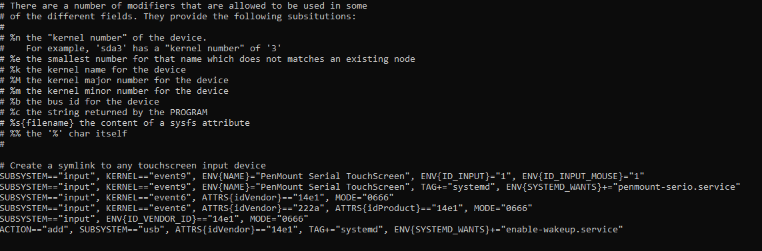Click the %c PROGRAM string comment
Viewport: 762px width, 251px height.
[103, 112]
